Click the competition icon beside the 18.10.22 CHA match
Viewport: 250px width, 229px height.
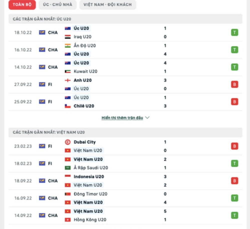[x=42, y=32]
